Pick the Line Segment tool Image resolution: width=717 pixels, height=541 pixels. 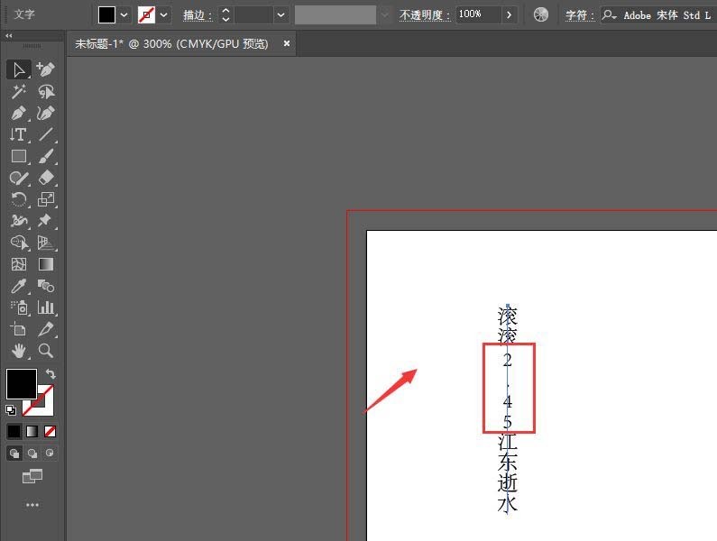click(x=46, y=134)
